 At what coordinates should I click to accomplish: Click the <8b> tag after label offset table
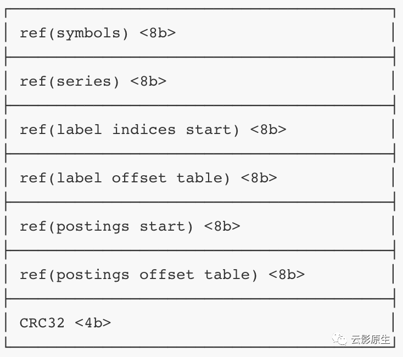pos(259,178)
